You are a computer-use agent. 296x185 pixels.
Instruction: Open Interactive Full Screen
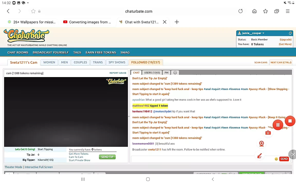coord(39,167)
